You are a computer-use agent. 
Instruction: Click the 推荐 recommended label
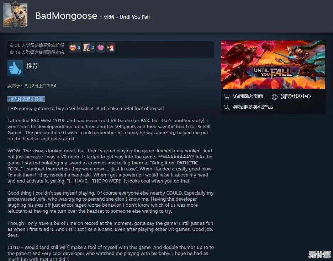[x=32, y=66]
